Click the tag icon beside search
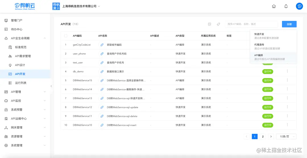Screen dimensions: 307x158 click(x=218, y=24)
